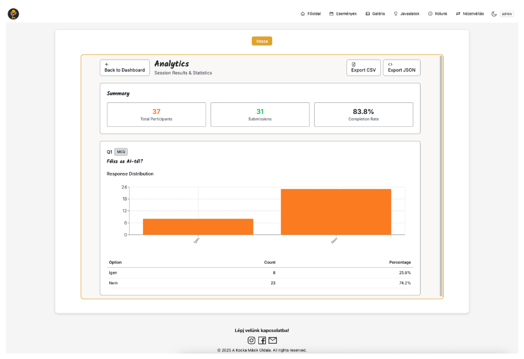Click the calendar icon beside Események

[332, 13]
